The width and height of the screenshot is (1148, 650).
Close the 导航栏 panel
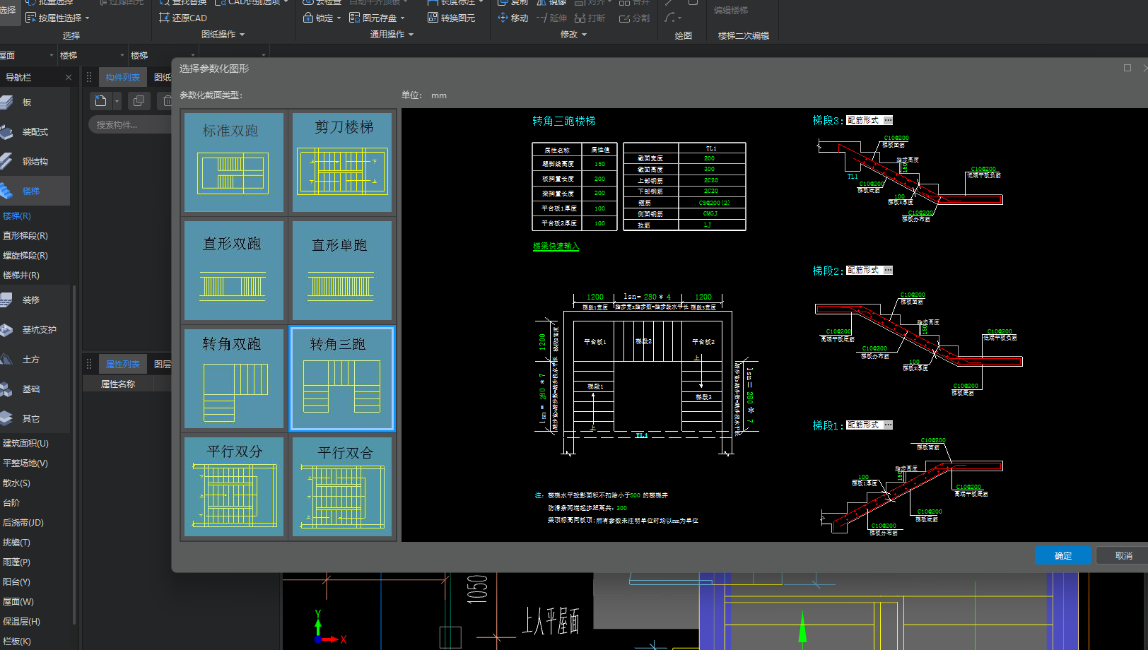[x=68, y=78]
